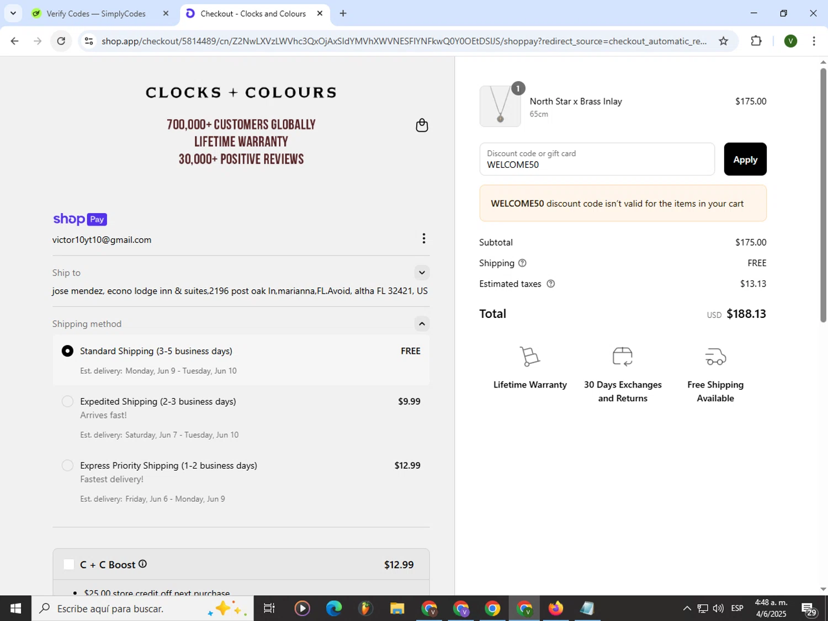The image size is (828, 621).
Task: Click the ESP language indicator
Action: click(x=737, y=608)
